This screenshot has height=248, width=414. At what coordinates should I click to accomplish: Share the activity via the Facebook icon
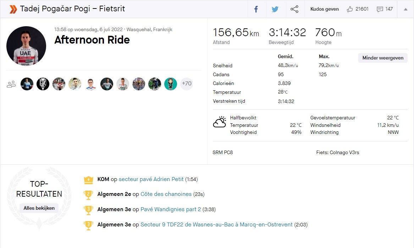(256, 9)
